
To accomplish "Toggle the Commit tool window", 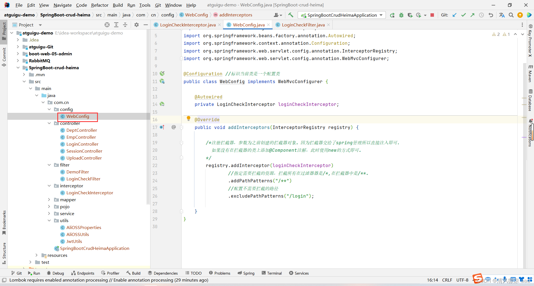I will 4,57.
